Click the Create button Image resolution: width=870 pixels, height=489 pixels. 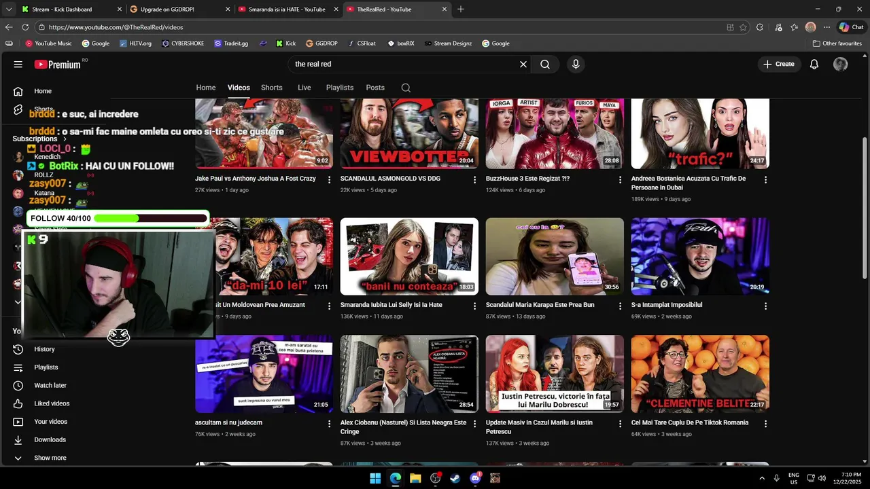tap(779, 65)
